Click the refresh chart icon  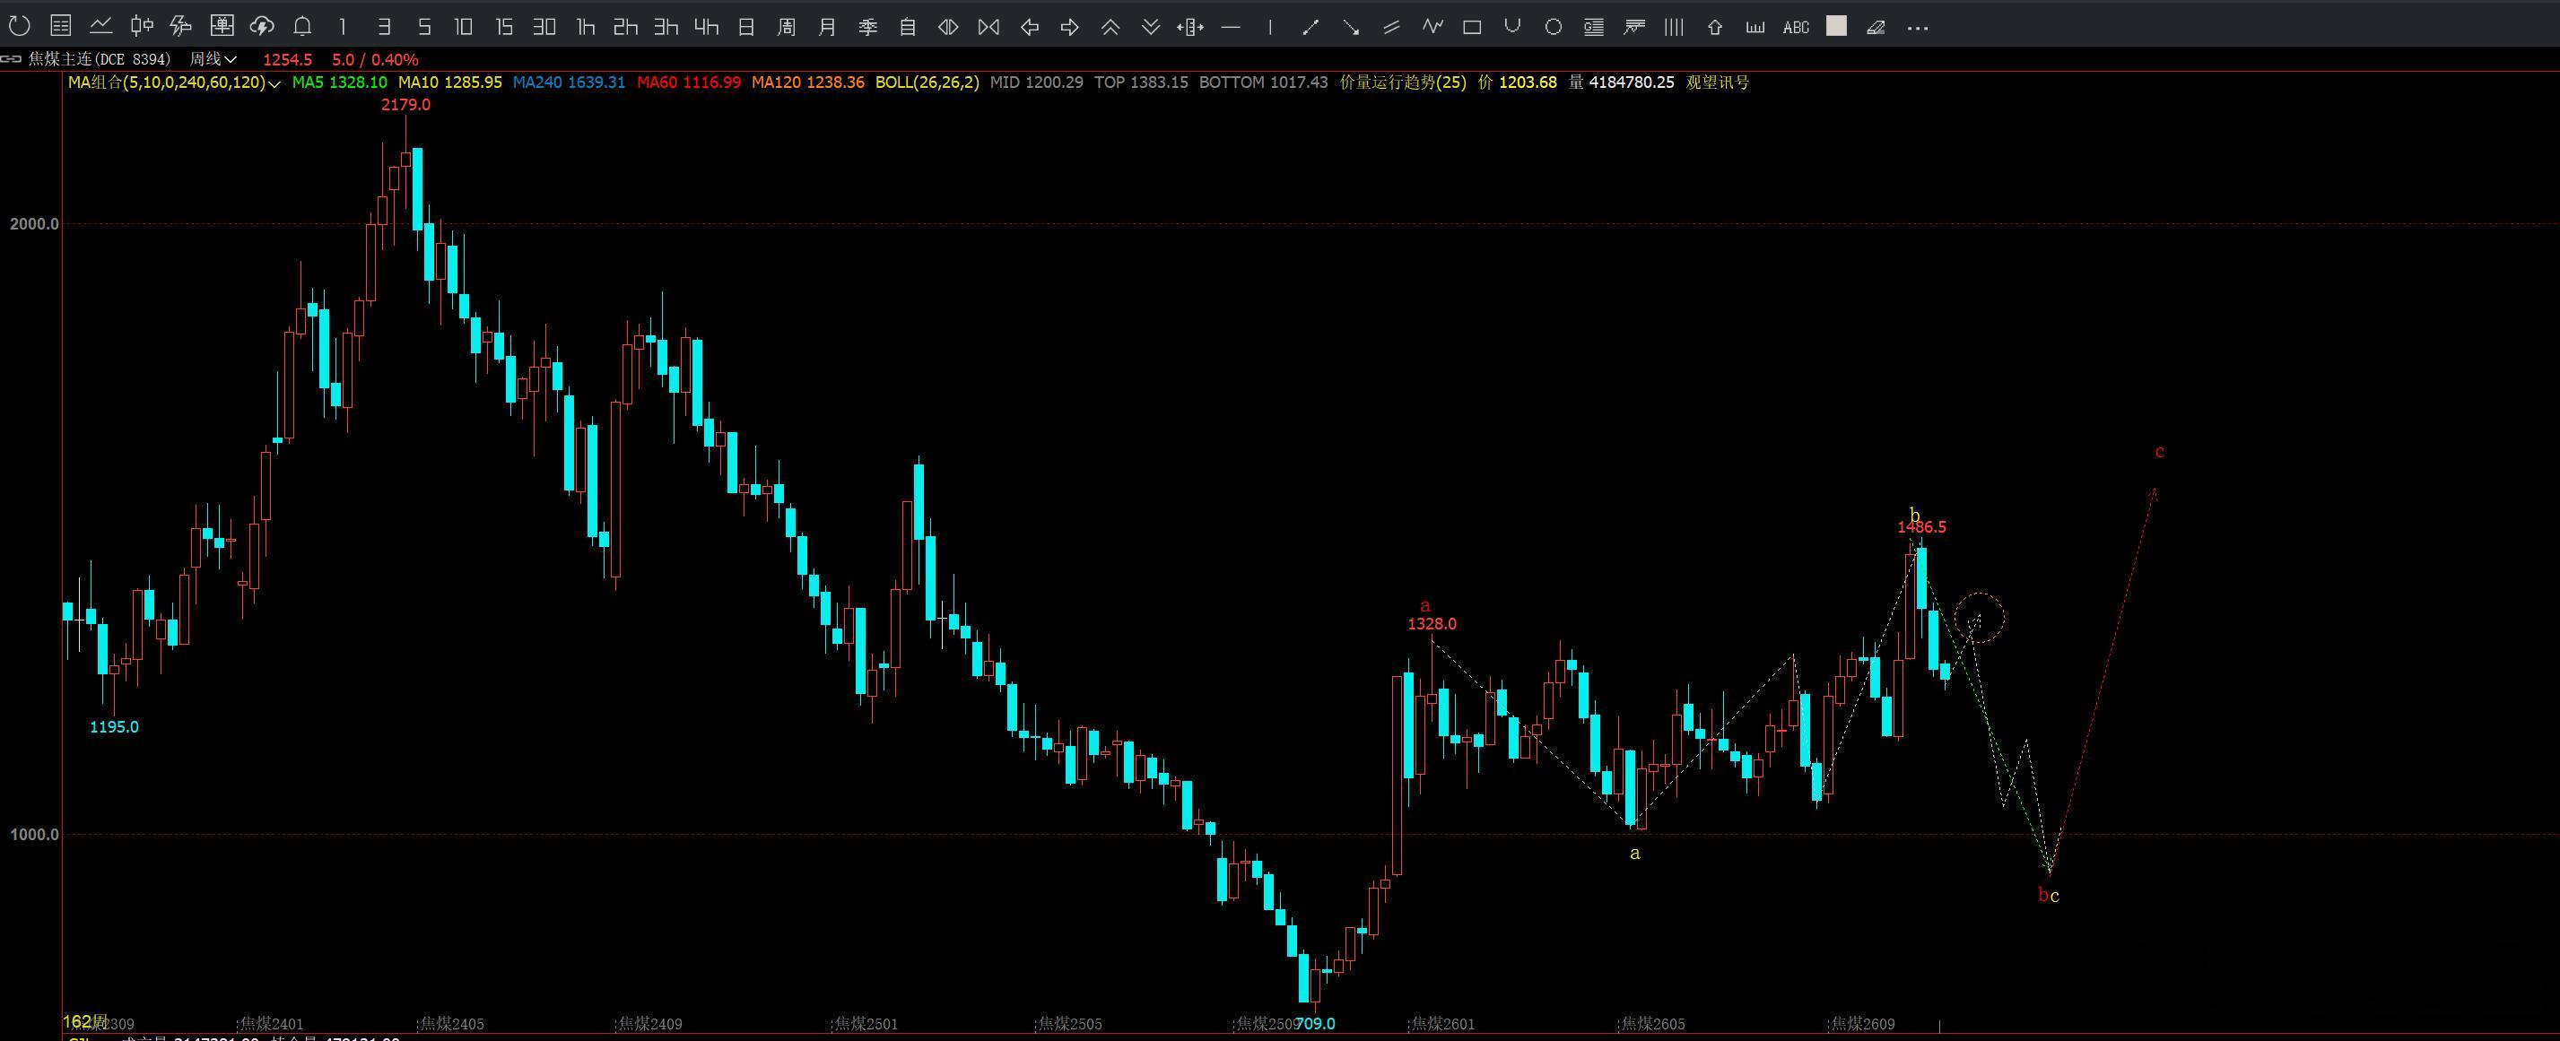[x=19, y=27]
